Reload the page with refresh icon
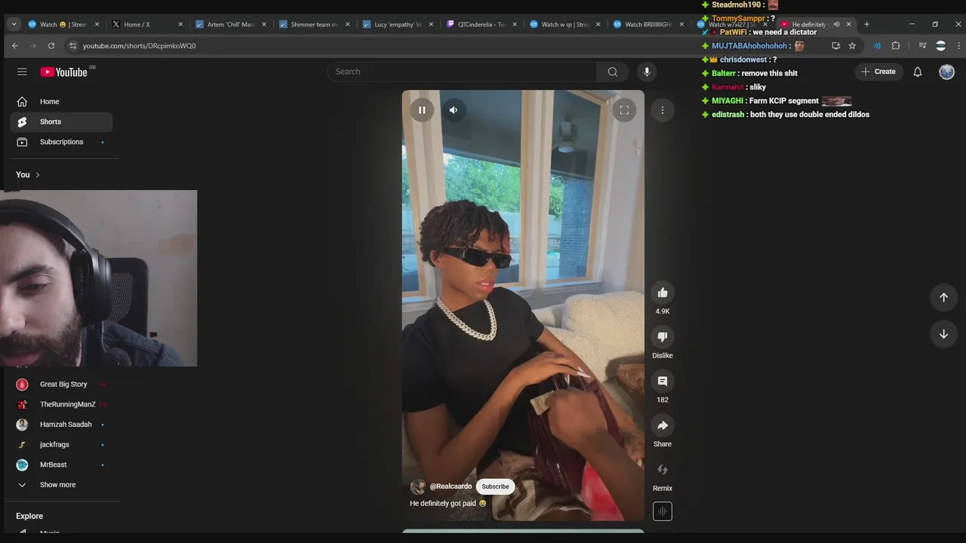This screenshot has width=966, height=543. (51, 45)
